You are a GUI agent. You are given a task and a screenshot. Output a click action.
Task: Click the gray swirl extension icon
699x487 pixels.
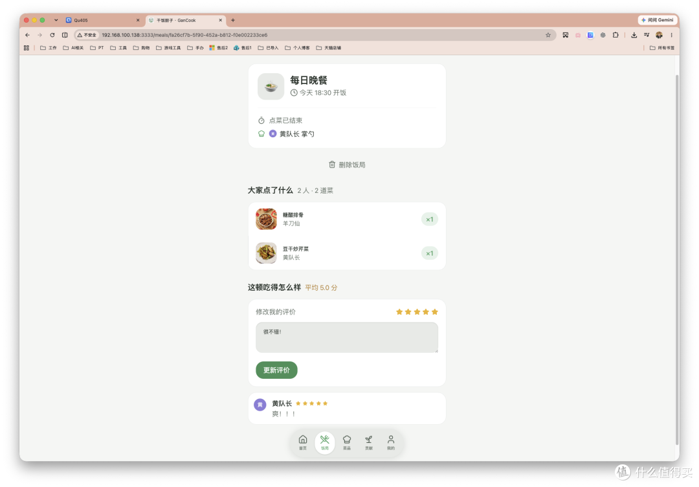[603, 35]
